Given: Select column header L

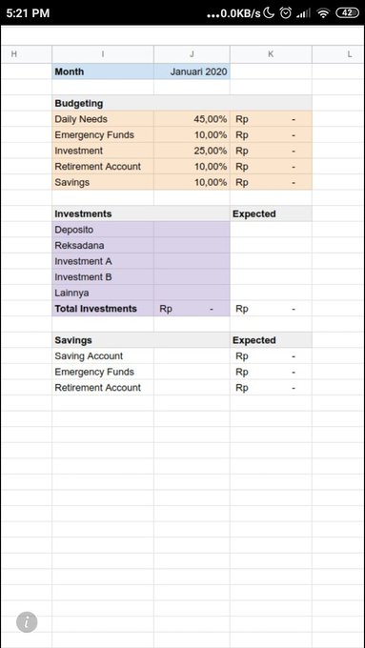Looking at the screenshot, I should tap(338, 54).
